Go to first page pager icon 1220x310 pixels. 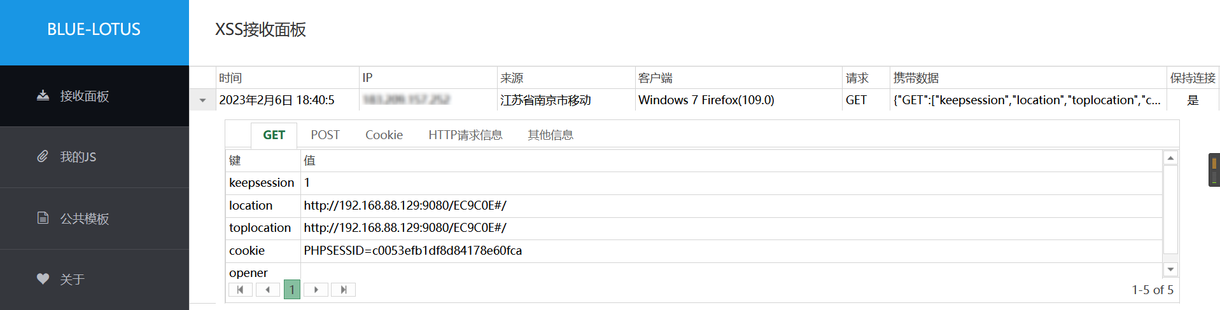[241, 290]
